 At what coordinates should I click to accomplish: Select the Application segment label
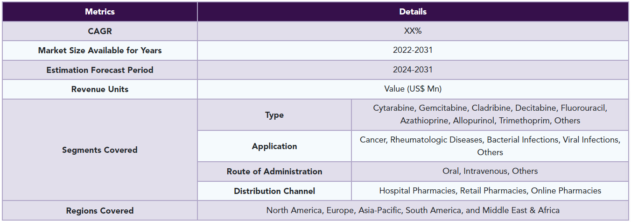pos(274,146)
